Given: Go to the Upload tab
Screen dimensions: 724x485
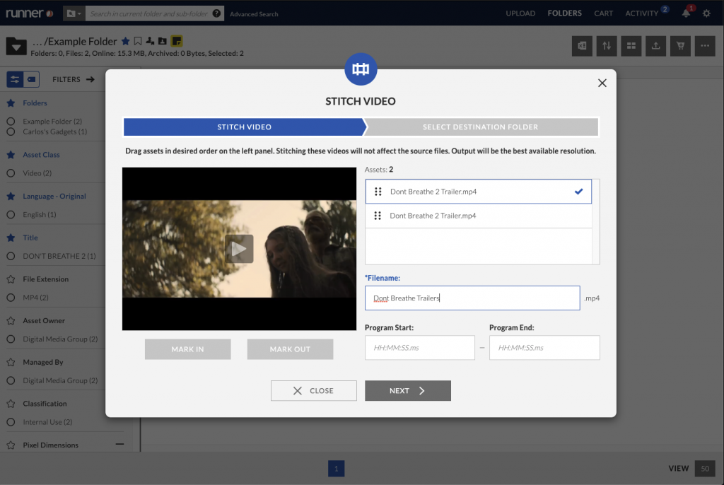Looking at the screenshot, I should (x=520, y=13).
